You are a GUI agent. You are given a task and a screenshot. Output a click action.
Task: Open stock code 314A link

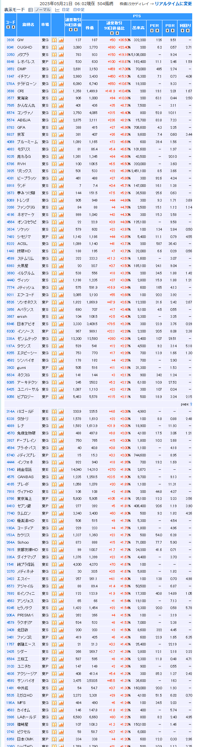(10, 411)
